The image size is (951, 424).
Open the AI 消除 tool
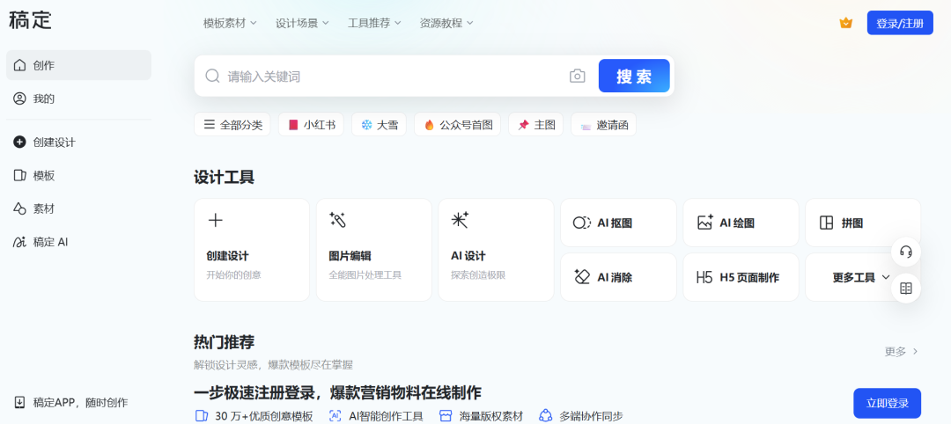point(618,277)
